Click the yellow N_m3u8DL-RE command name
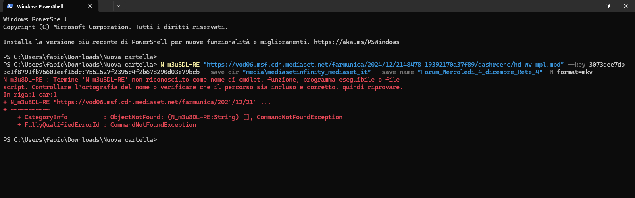The width and height of the screenshot is (635, 198). (180, 65)
